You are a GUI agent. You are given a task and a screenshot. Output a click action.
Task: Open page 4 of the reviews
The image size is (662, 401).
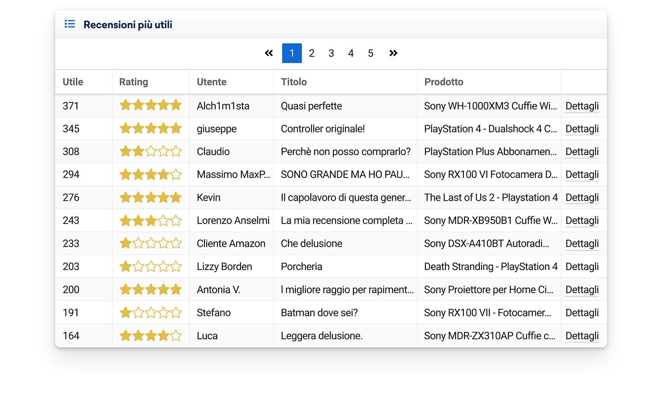pos(351,53)
